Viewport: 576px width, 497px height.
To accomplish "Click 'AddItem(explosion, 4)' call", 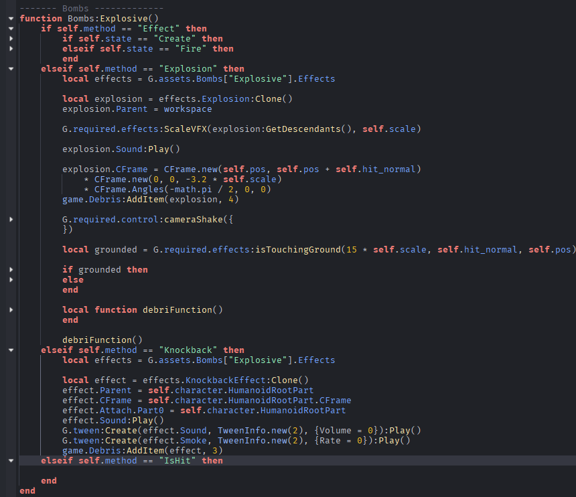I will tap(183, 200).
